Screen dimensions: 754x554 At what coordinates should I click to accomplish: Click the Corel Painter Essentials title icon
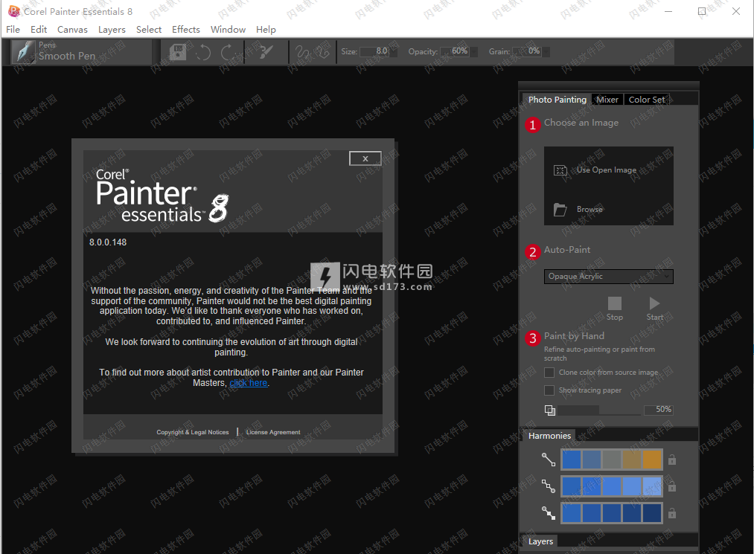coord(14,11)
